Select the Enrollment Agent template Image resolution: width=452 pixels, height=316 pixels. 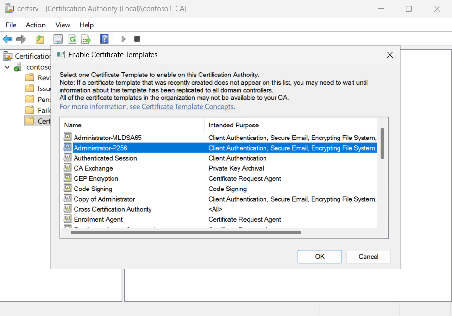(x=98, y=219)
